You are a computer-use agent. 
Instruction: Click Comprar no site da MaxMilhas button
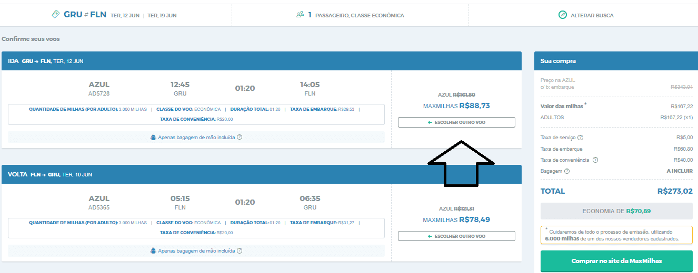tap(616, 261)
